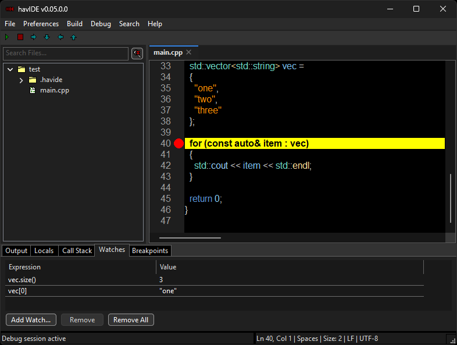Click the left-arrow step icon in toolbar

[60, 37]
